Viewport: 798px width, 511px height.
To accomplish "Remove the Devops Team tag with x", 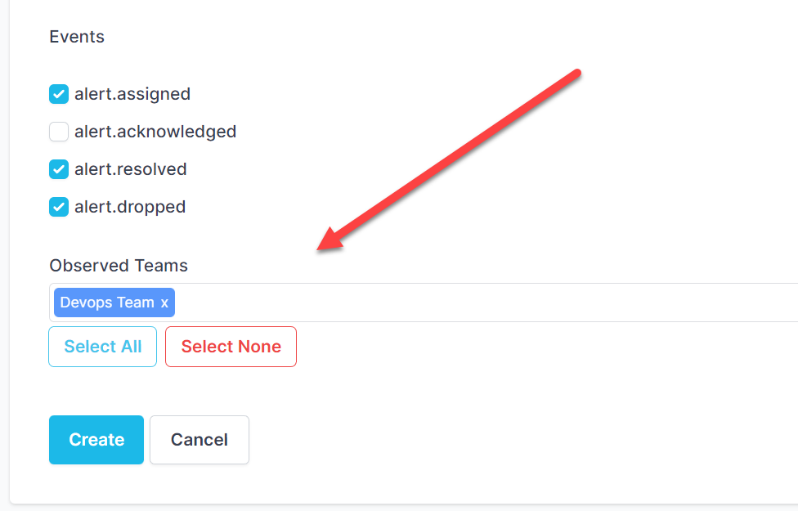I will pyautogui.click(x=164, y=303).
